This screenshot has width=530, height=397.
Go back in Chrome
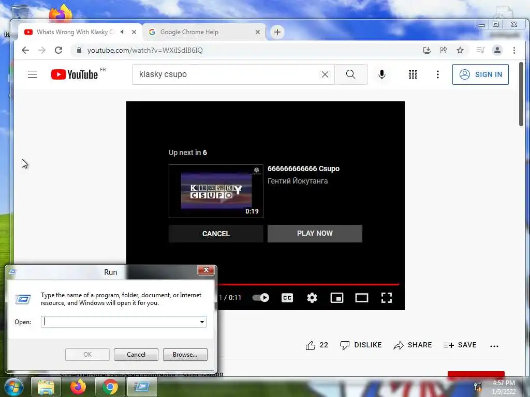point(25,50)
